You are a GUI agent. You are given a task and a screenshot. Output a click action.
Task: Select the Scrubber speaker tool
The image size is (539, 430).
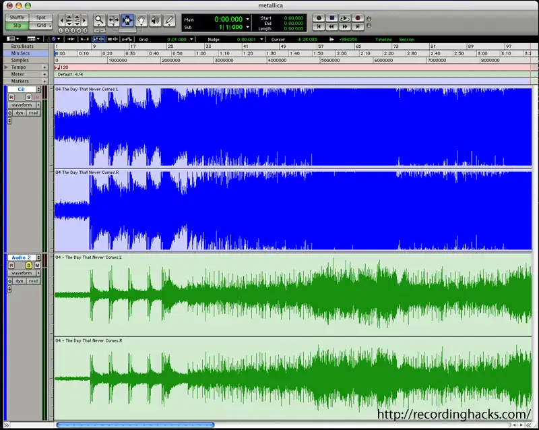point(156,20)
